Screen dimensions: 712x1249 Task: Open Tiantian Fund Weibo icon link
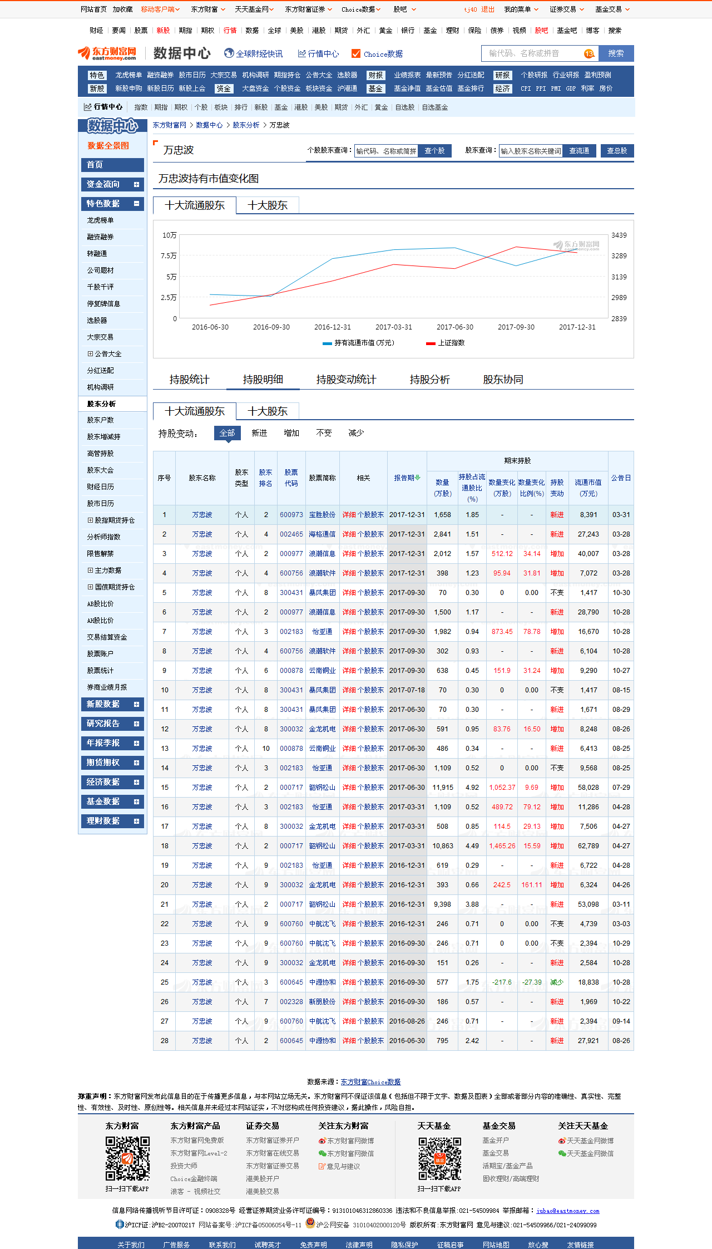562,1140
